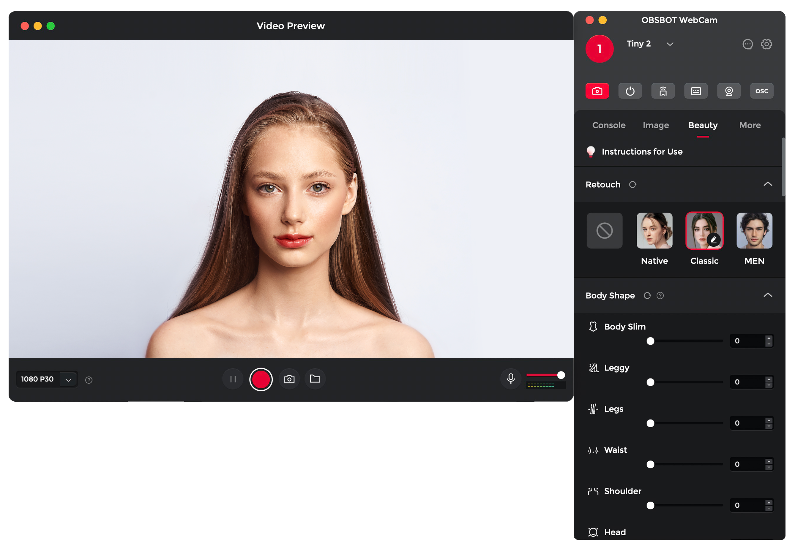Click the Body Slim slider handle
The width and height of the screenshot is (795, 551).
click(650, 341)
